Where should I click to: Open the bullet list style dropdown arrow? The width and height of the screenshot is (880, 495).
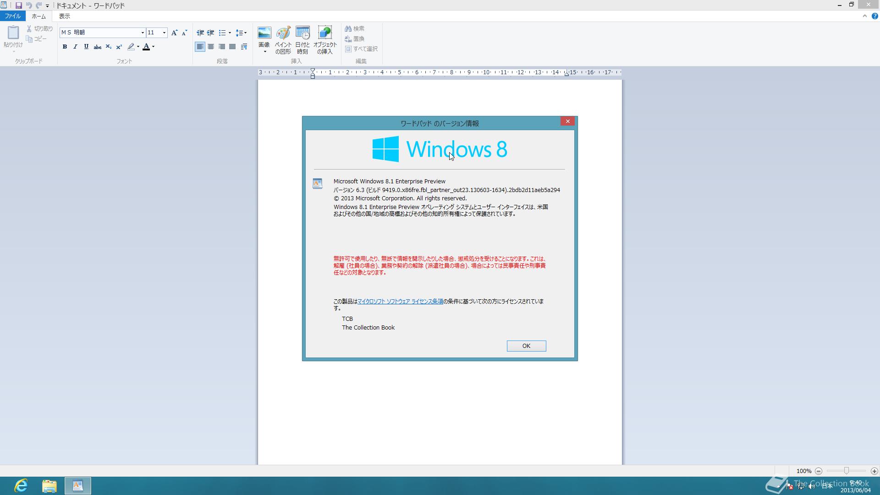[x=230, y=33]
